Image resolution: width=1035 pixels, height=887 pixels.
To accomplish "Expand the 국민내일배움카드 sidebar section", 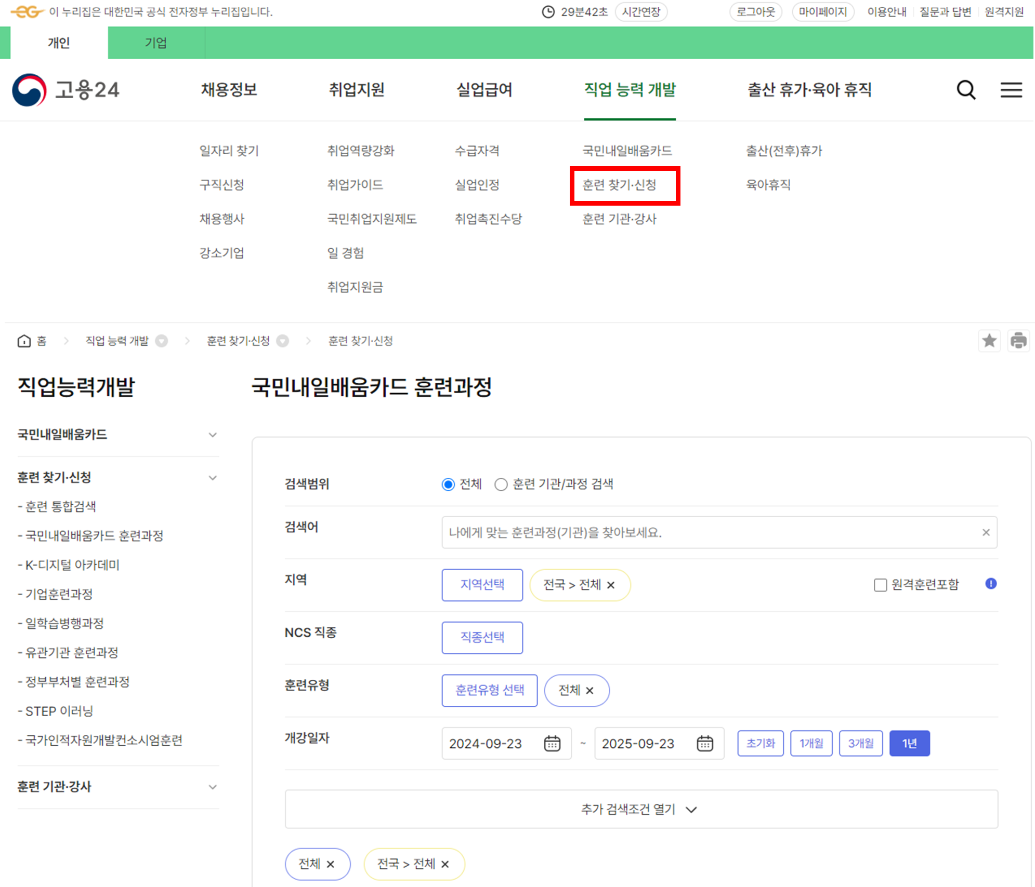I will point(212,435).
